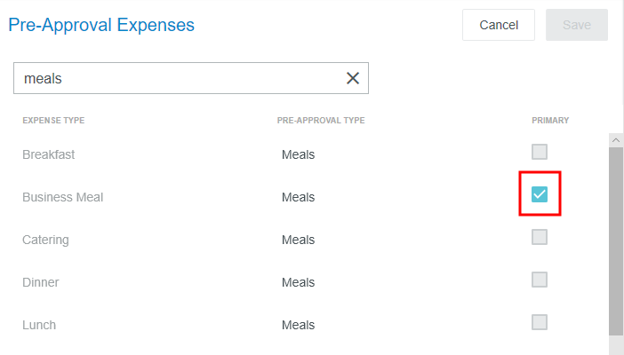Select the Dinner expense type row
The height and width of the screenshot is (355, 624).
click(x=40, y=282)
